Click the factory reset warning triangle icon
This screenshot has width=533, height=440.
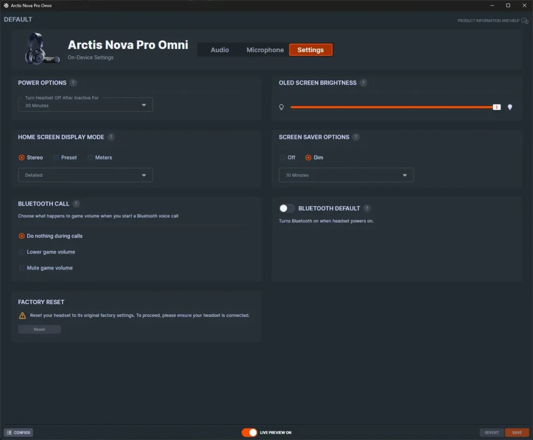coord(22,316)
